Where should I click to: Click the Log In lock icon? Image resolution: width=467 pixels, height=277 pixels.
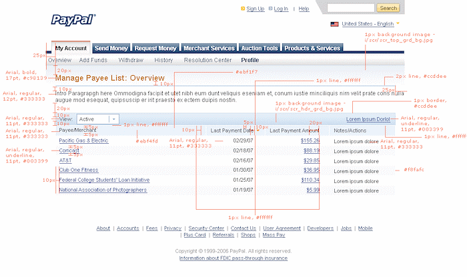tap(270, 9)
